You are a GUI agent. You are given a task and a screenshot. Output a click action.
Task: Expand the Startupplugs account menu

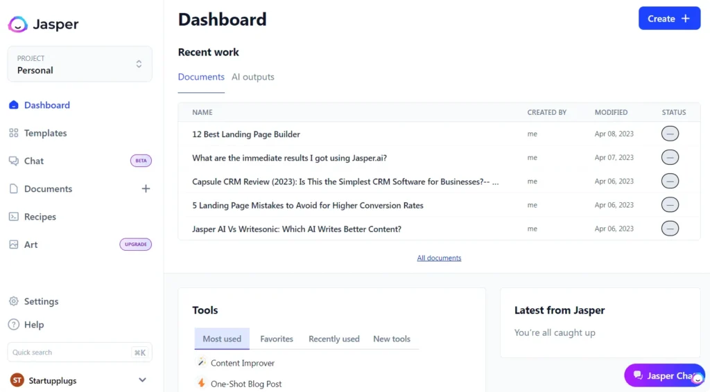tap(142, 380)
